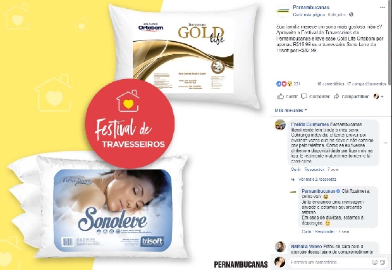This screenshot has height=270, width=392.
Task: Open the post options three-dot menu
Action: 383,7
